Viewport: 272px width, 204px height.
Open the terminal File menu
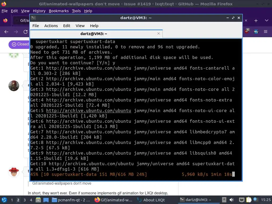(x=36, y=26)
